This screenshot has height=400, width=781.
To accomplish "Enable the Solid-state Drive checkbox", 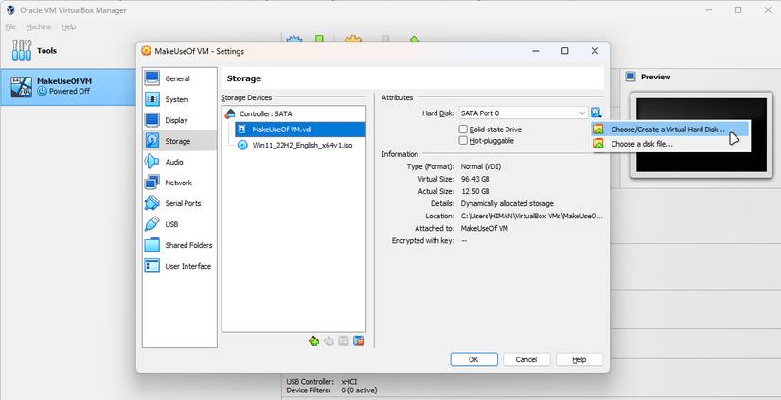I will [463, 130].
